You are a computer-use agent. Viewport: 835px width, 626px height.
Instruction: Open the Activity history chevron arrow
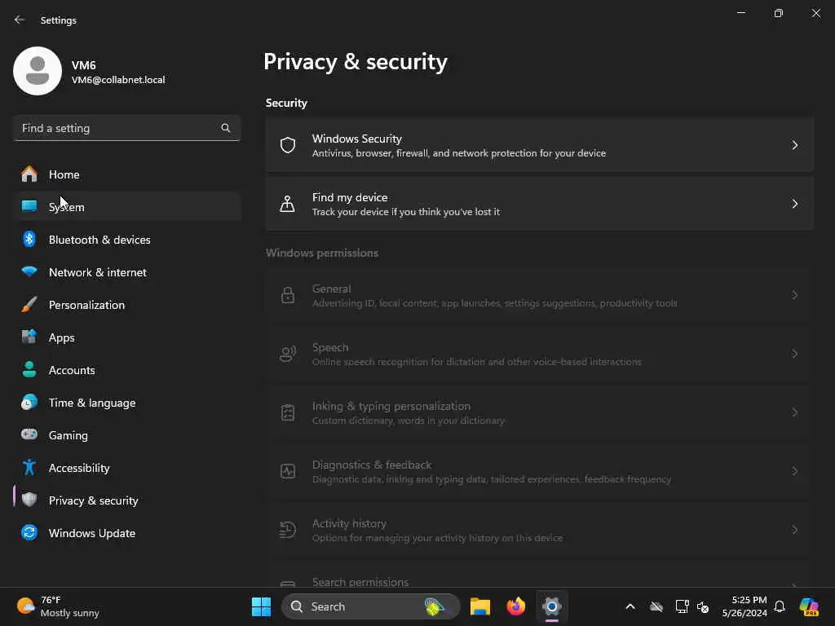click(x=794, y=530)
